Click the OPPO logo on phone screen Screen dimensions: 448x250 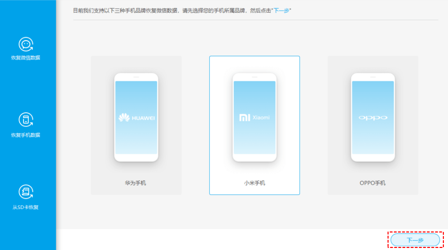(373, 118)
